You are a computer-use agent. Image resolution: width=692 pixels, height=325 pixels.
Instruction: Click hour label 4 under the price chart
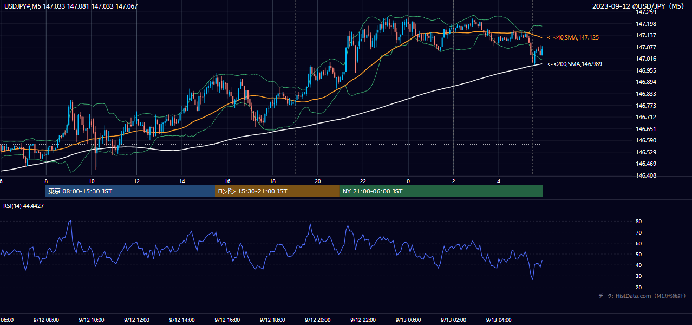pyautogui.click(x=498, y=181)
